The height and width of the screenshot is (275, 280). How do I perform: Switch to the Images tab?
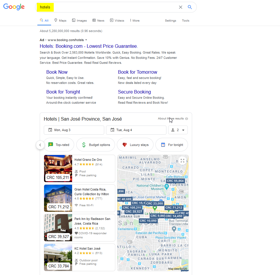click(79, 20)
